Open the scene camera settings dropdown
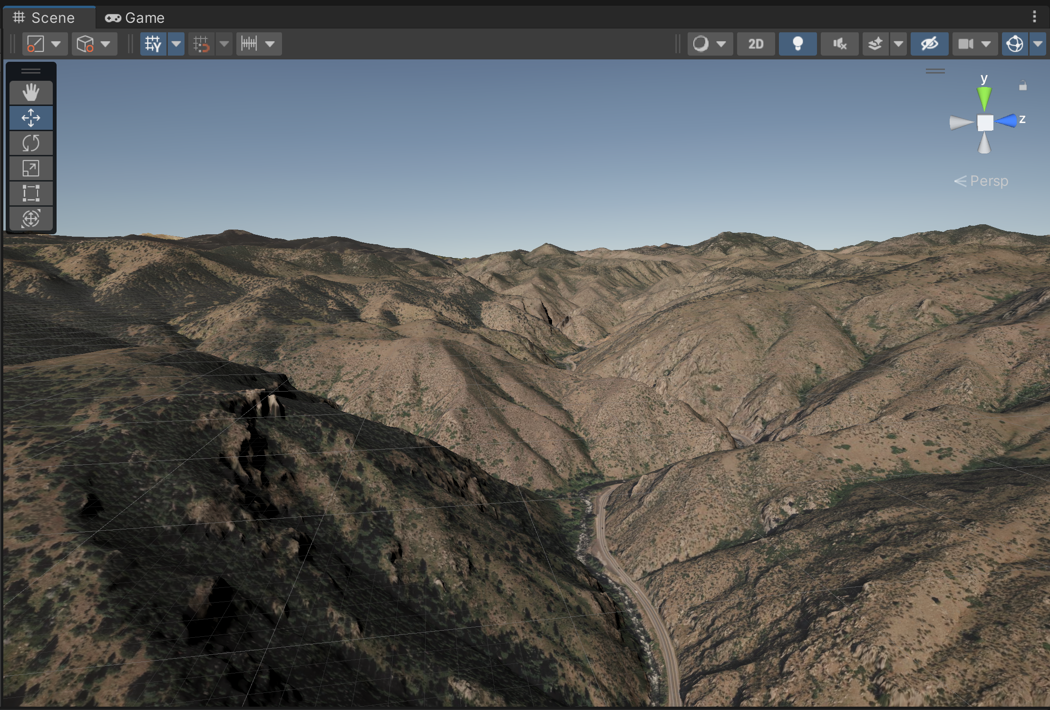The height and width of the screenshot is (710, 1050). coord(986,44)
